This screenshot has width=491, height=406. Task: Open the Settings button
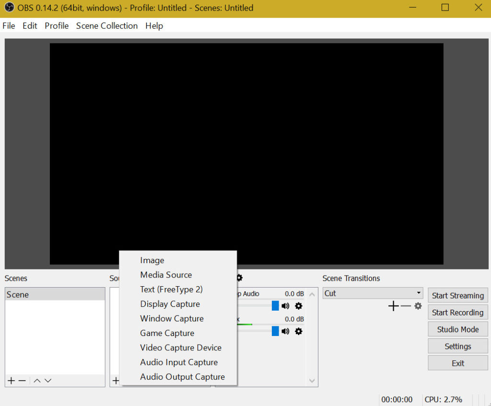(x=458, y=346)
